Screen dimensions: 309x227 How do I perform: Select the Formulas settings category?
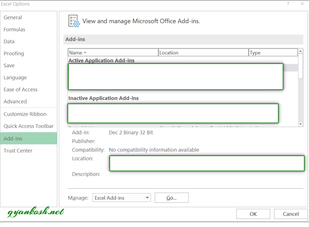tap(14, 29)
